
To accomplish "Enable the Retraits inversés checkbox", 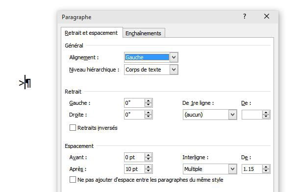I will [x=73, y=128].
